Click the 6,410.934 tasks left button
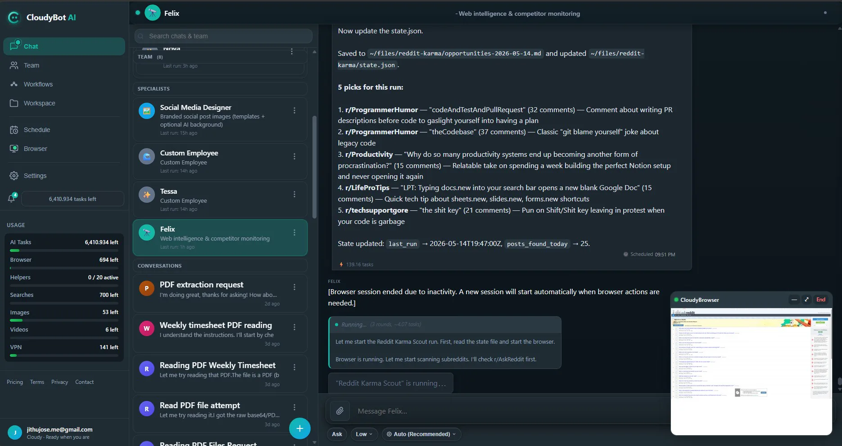This screenshot has width=842, height=446. (x=72, y=199)
